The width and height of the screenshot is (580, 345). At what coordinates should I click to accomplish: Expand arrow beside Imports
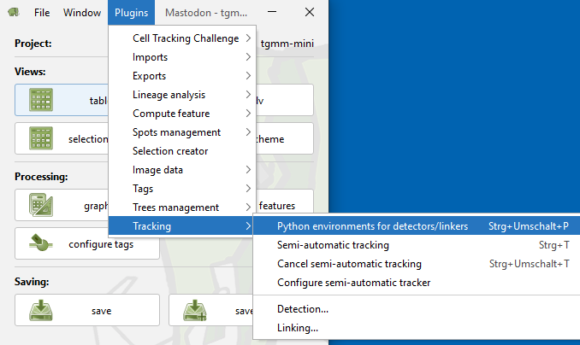[248, 57]
